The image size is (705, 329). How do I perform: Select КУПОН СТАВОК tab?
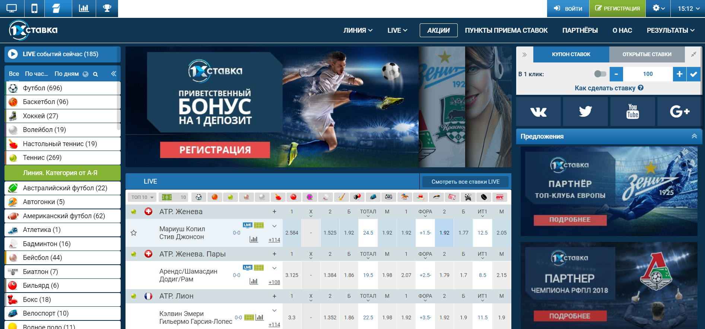[x=571, y=55]
